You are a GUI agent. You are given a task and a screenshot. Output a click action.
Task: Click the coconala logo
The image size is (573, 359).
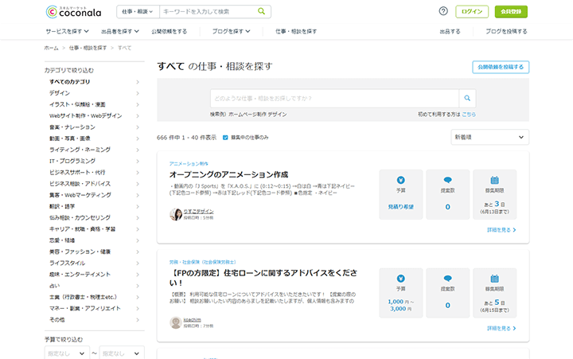74,11
